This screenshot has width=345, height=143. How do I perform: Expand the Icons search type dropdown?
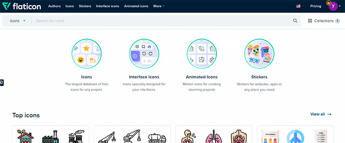18,21
